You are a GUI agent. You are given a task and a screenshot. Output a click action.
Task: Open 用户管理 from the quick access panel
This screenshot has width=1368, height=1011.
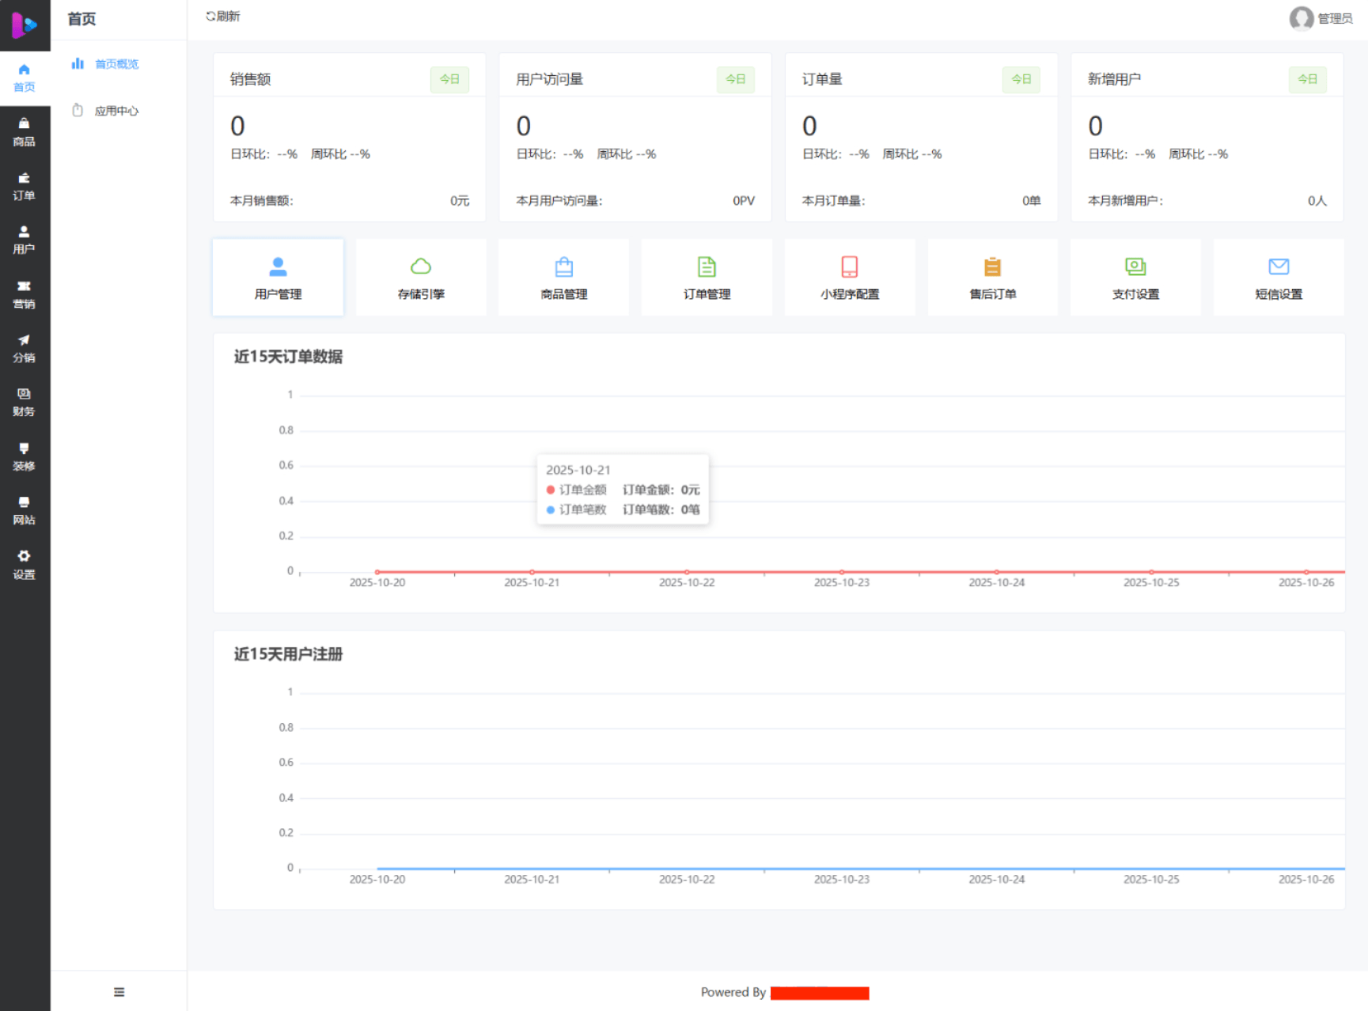click(x=278, y=277)
